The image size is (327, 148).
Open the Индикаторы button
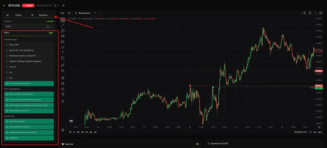tap(83, 13)
